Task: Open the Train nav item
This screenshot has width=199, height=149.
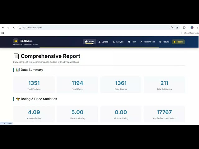Action: (x=132, y=42)
